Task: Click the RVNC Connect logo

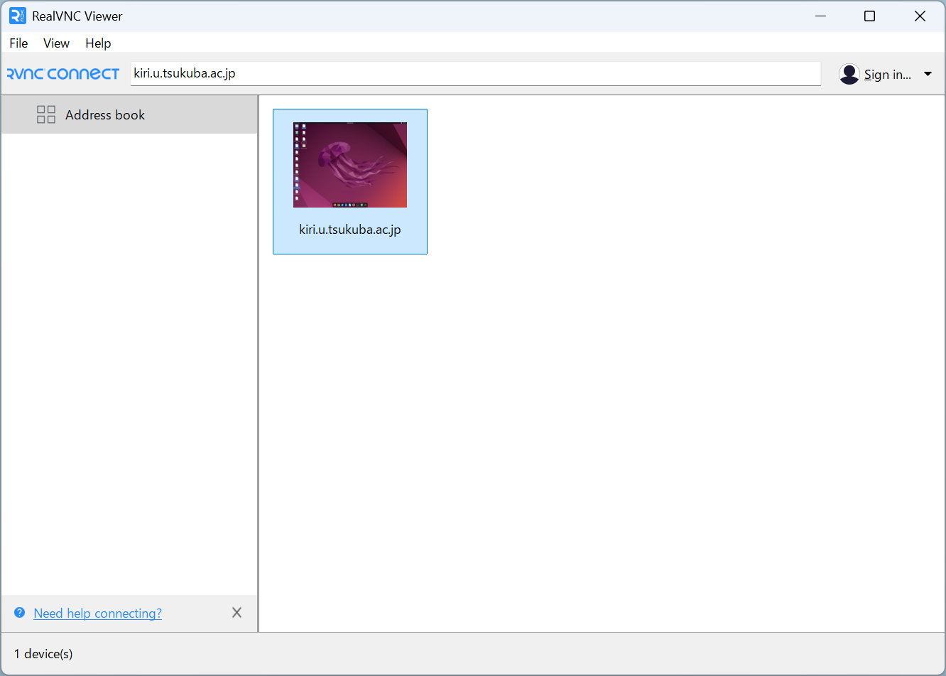Action: coord(63,74)
